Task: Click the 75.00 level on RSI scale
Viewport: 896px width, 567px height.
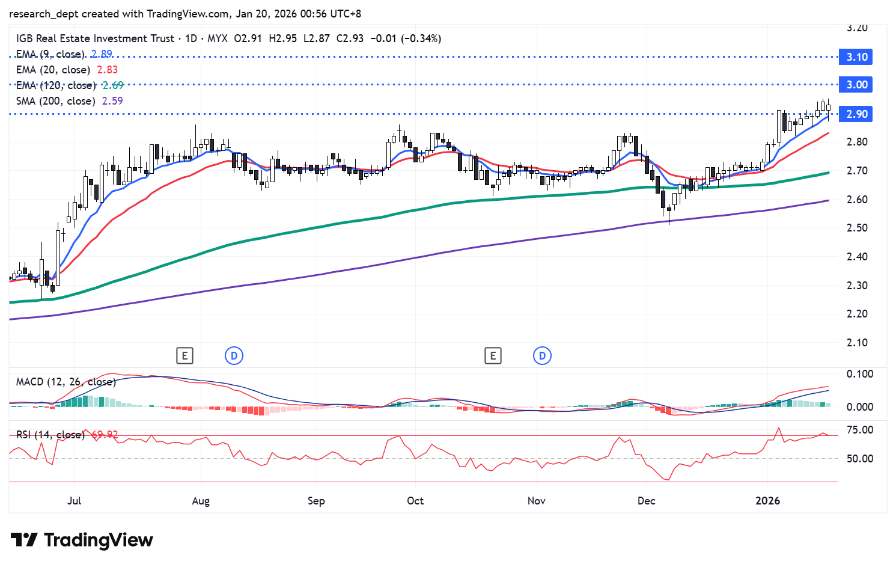Action: tap(859, 430)
